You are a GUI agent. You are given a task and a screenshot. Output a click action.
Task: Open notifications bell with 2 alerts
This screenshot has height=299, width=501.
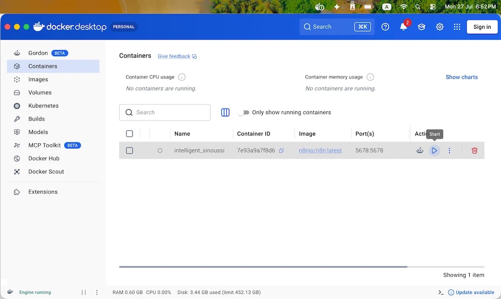click(x=403, y=27)
